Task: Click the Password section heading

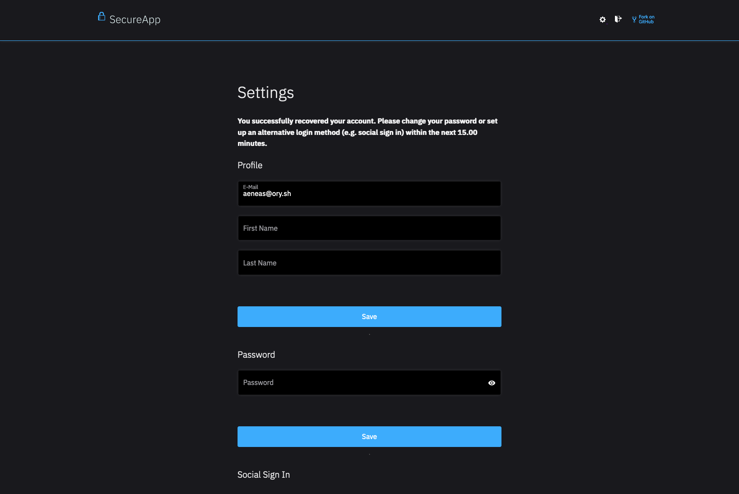Action: click(256, 355)
